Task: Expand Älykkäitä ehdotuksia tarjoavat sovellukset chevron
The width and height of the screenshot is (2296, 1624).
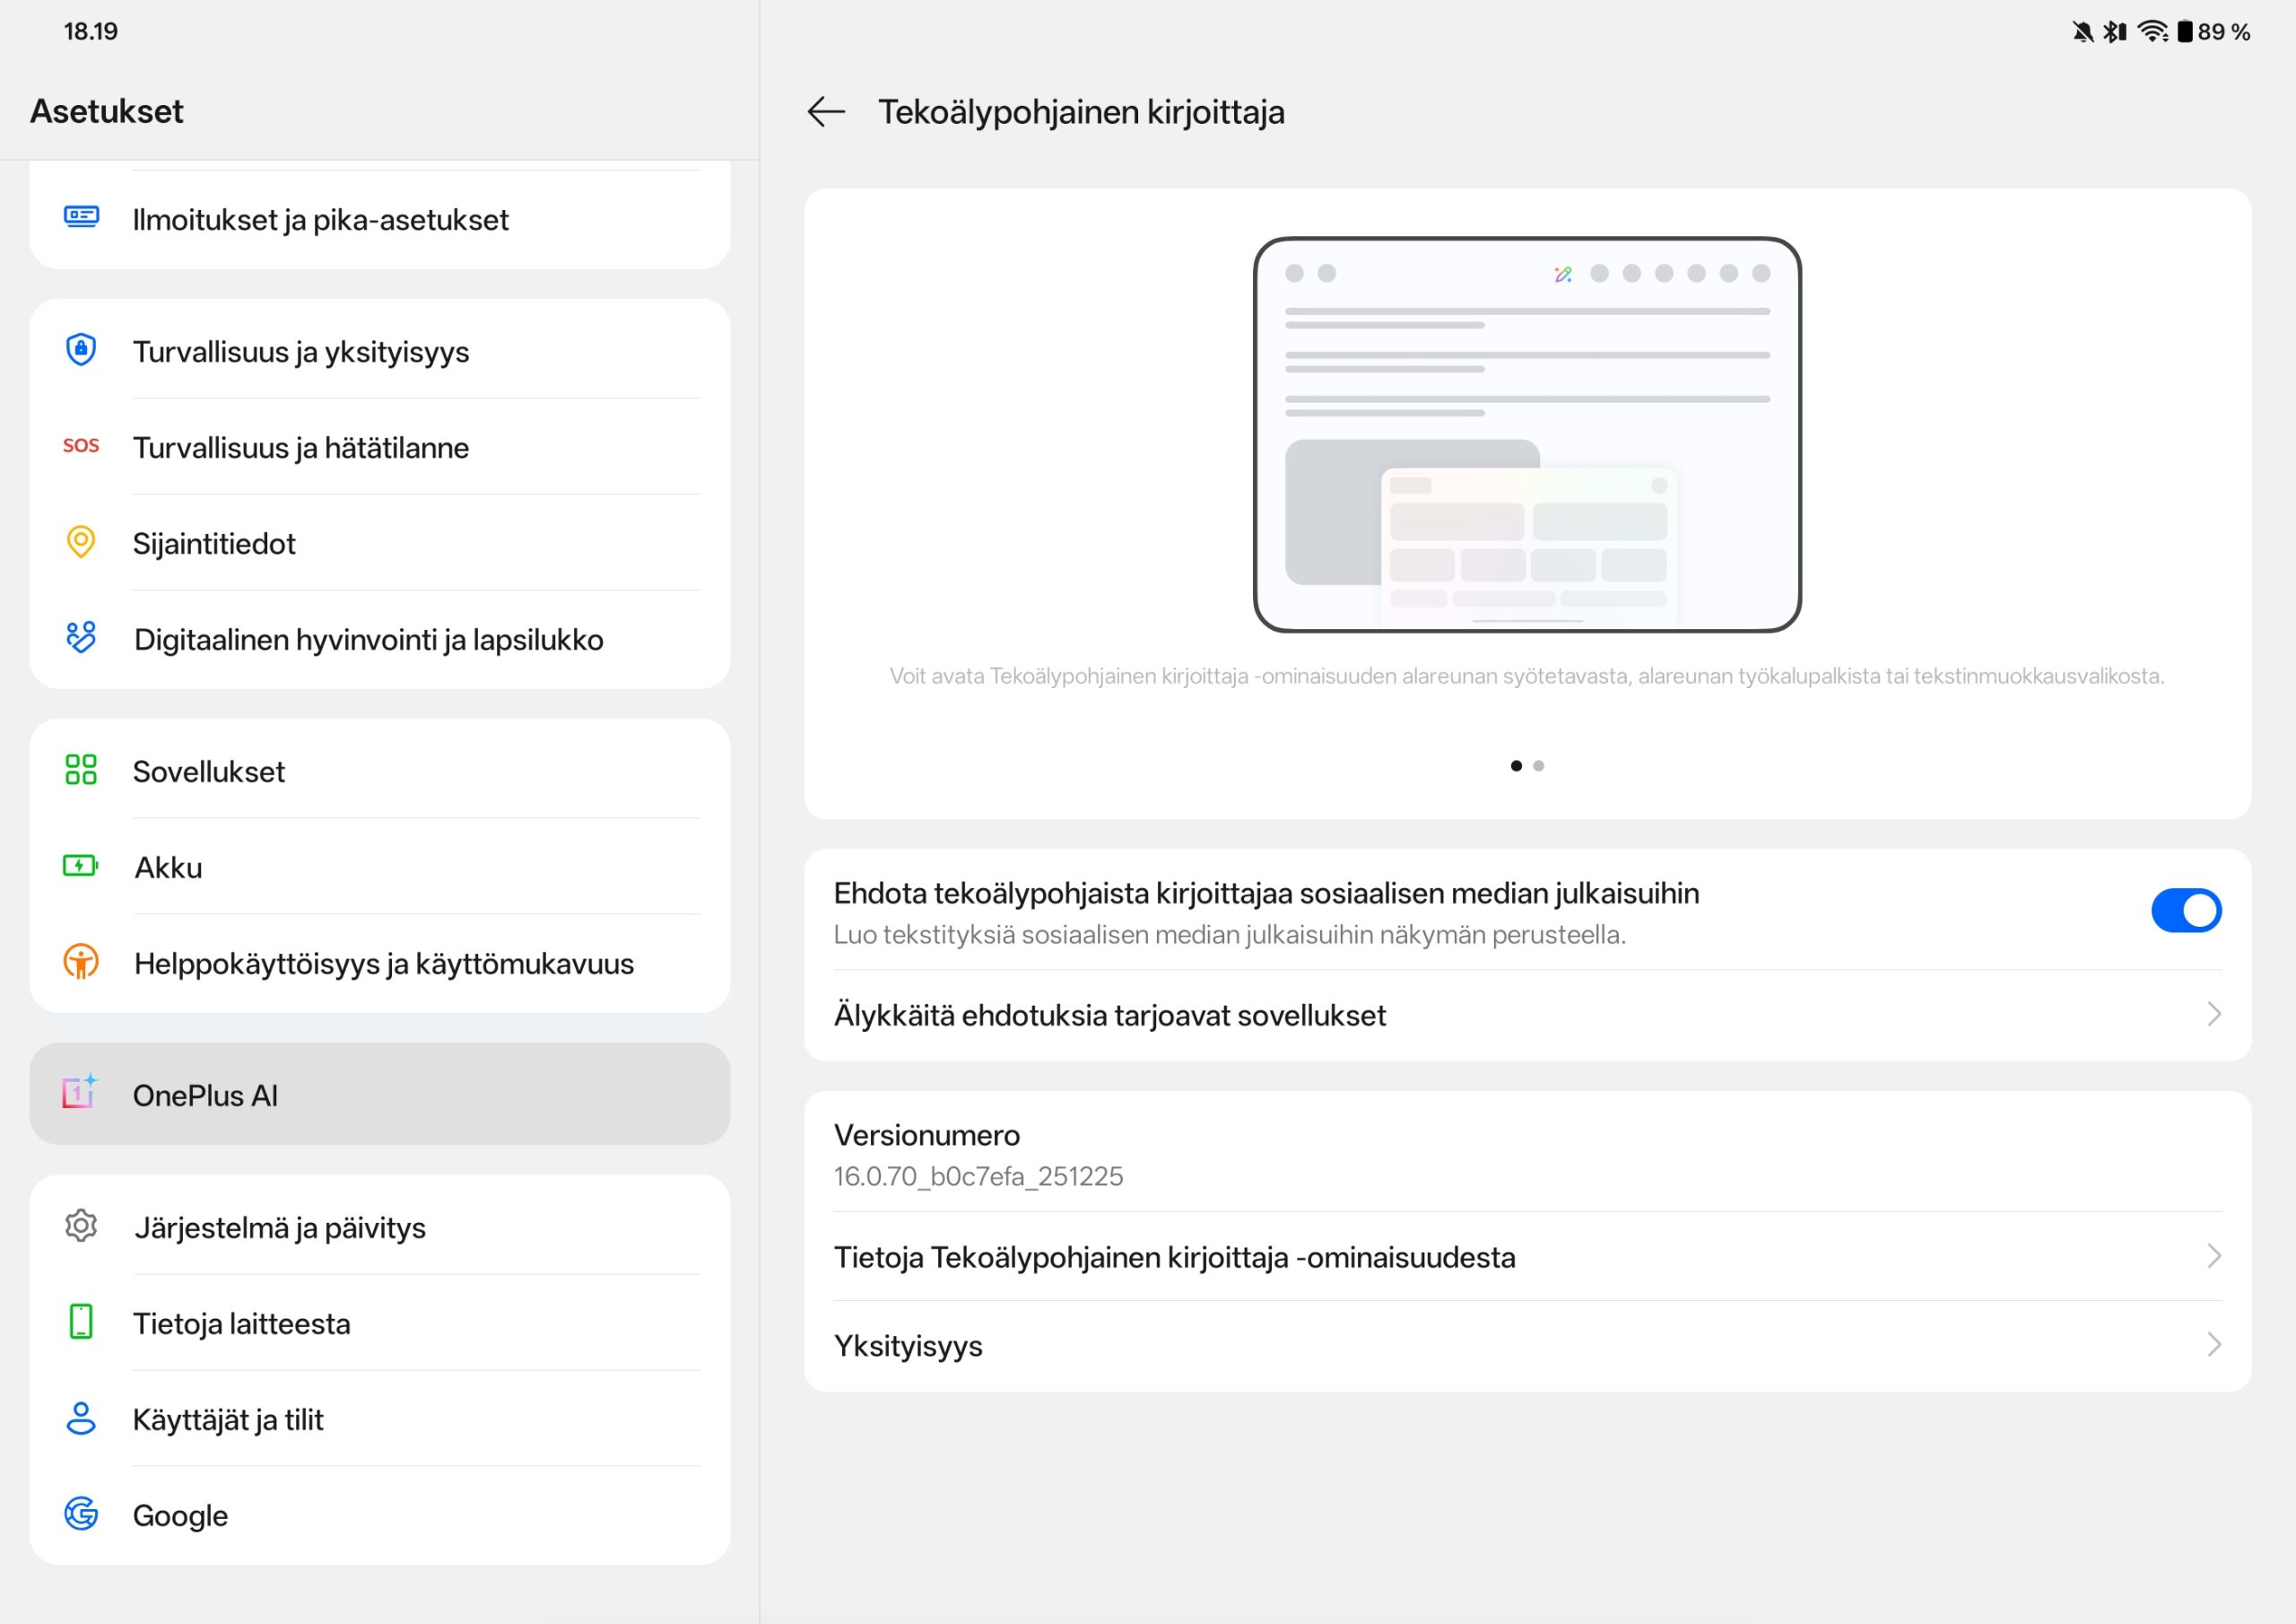Action: point(2213,1015)
